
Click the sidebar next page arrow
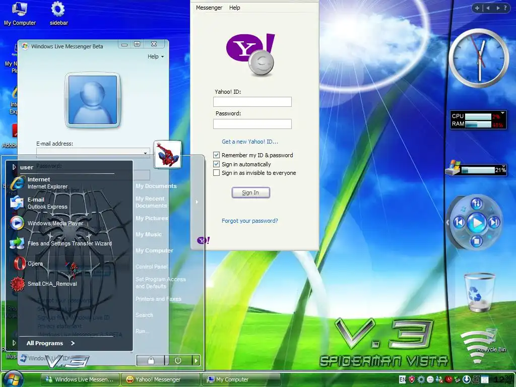point(498,8)
